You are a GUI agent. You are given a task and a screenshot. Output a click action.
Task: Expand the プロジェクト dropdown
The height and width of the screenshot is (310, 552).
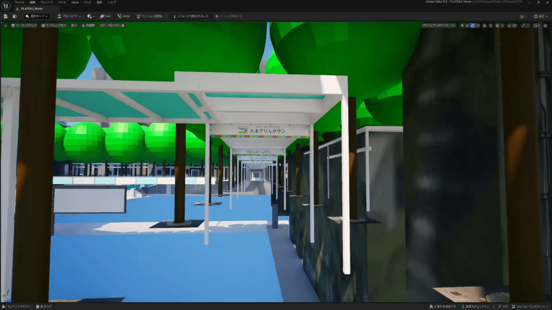click(x=69, y=16)
